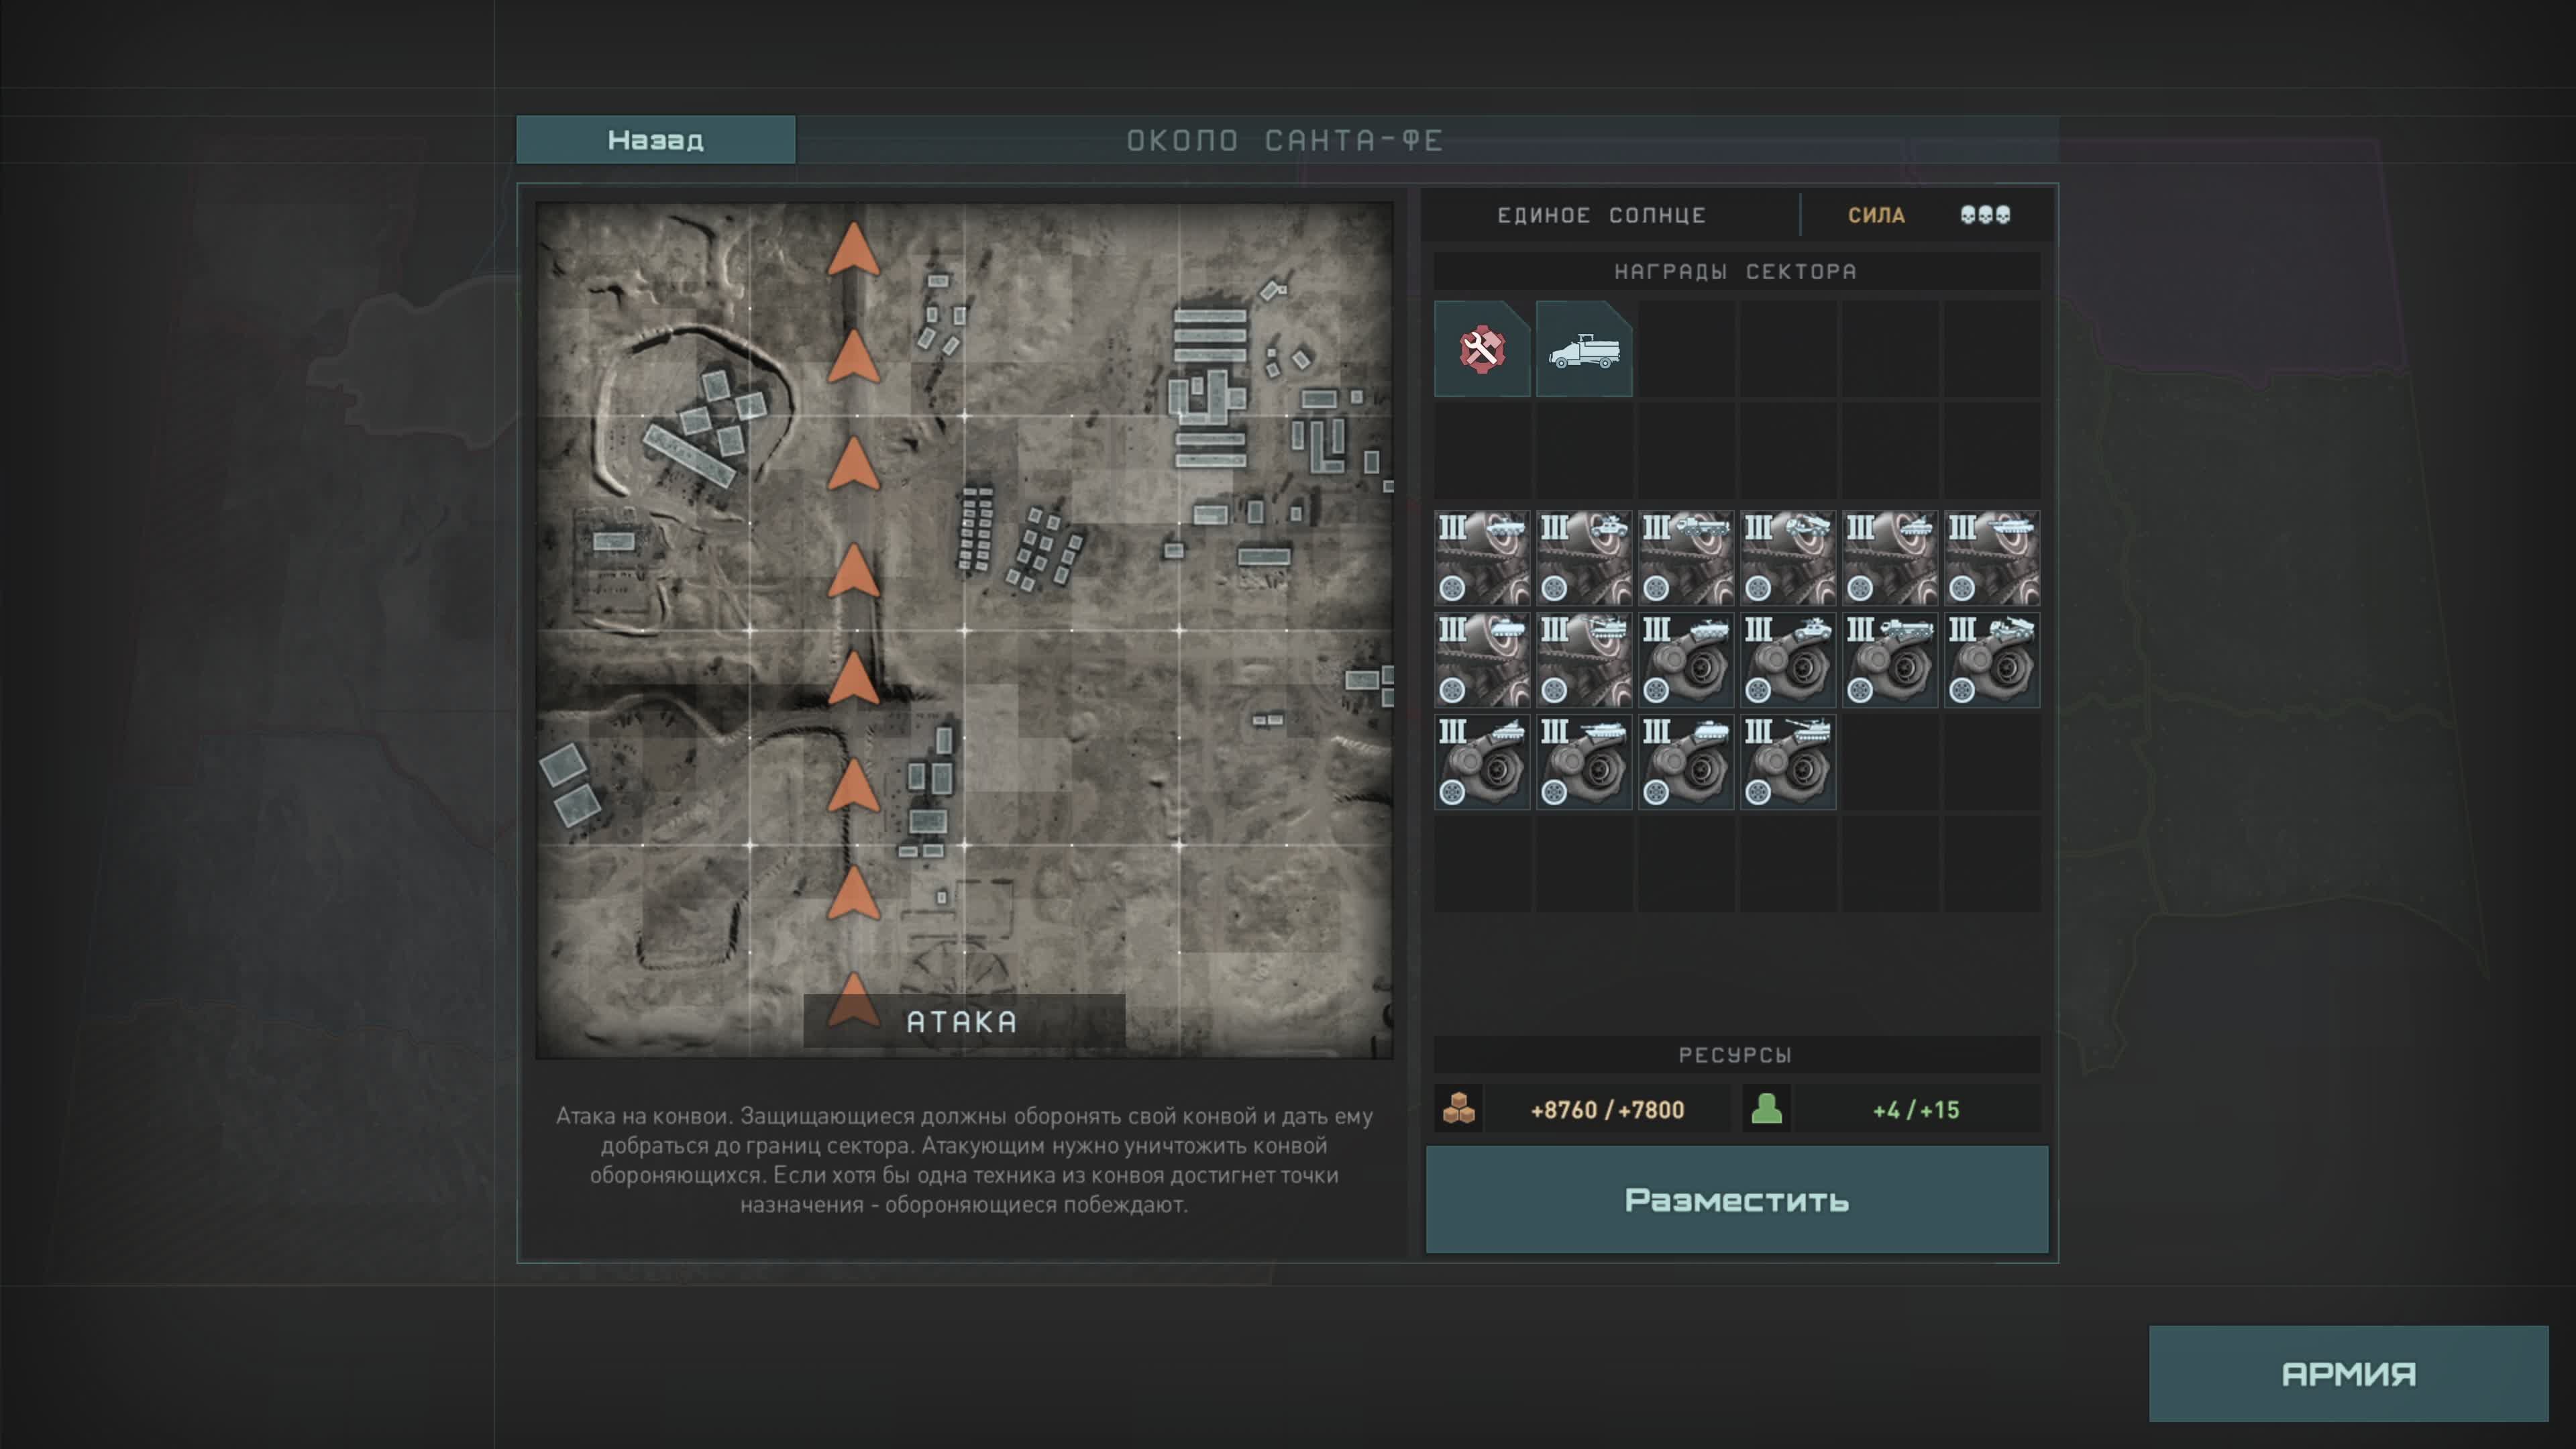2576x1449 pixels.
Task: Choose the track upgrade card with the self-propelled artillery
Action: pos(1584,660)
